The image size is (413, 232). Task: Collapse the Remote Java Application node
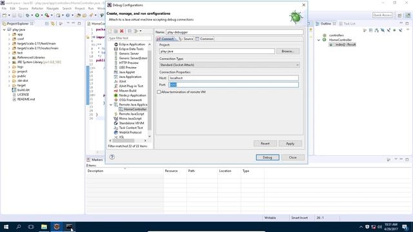pyautogui.click(x=111, y=104)
